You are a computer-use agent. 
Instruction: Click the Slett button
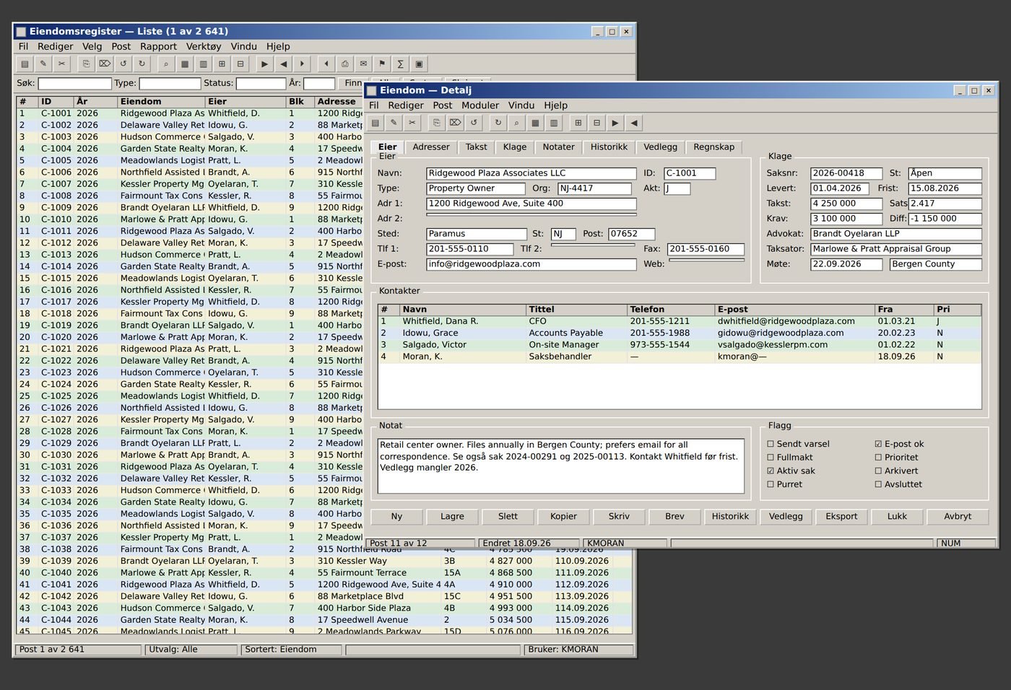click(x=508, y=517)
